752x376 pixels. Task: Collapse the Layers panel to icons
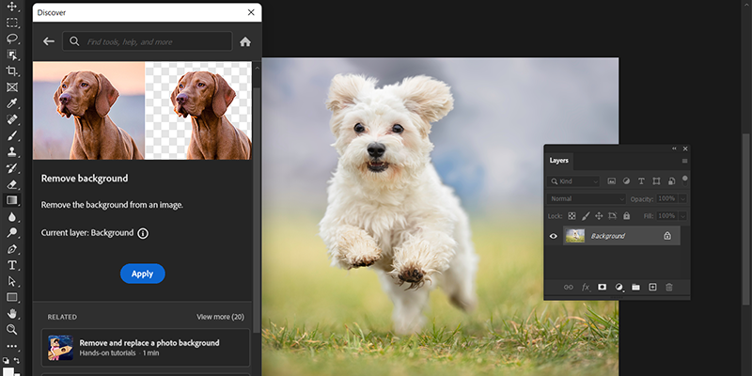674,149
